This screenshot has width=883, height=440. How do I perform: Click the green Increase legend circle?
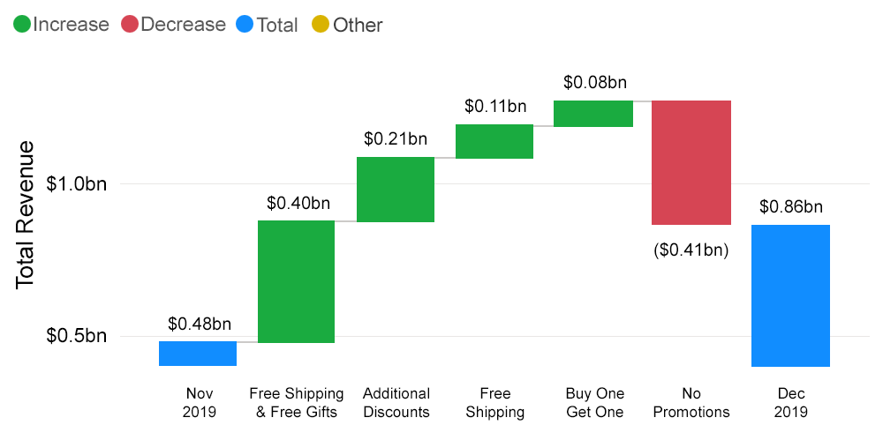tap(22, 25)
